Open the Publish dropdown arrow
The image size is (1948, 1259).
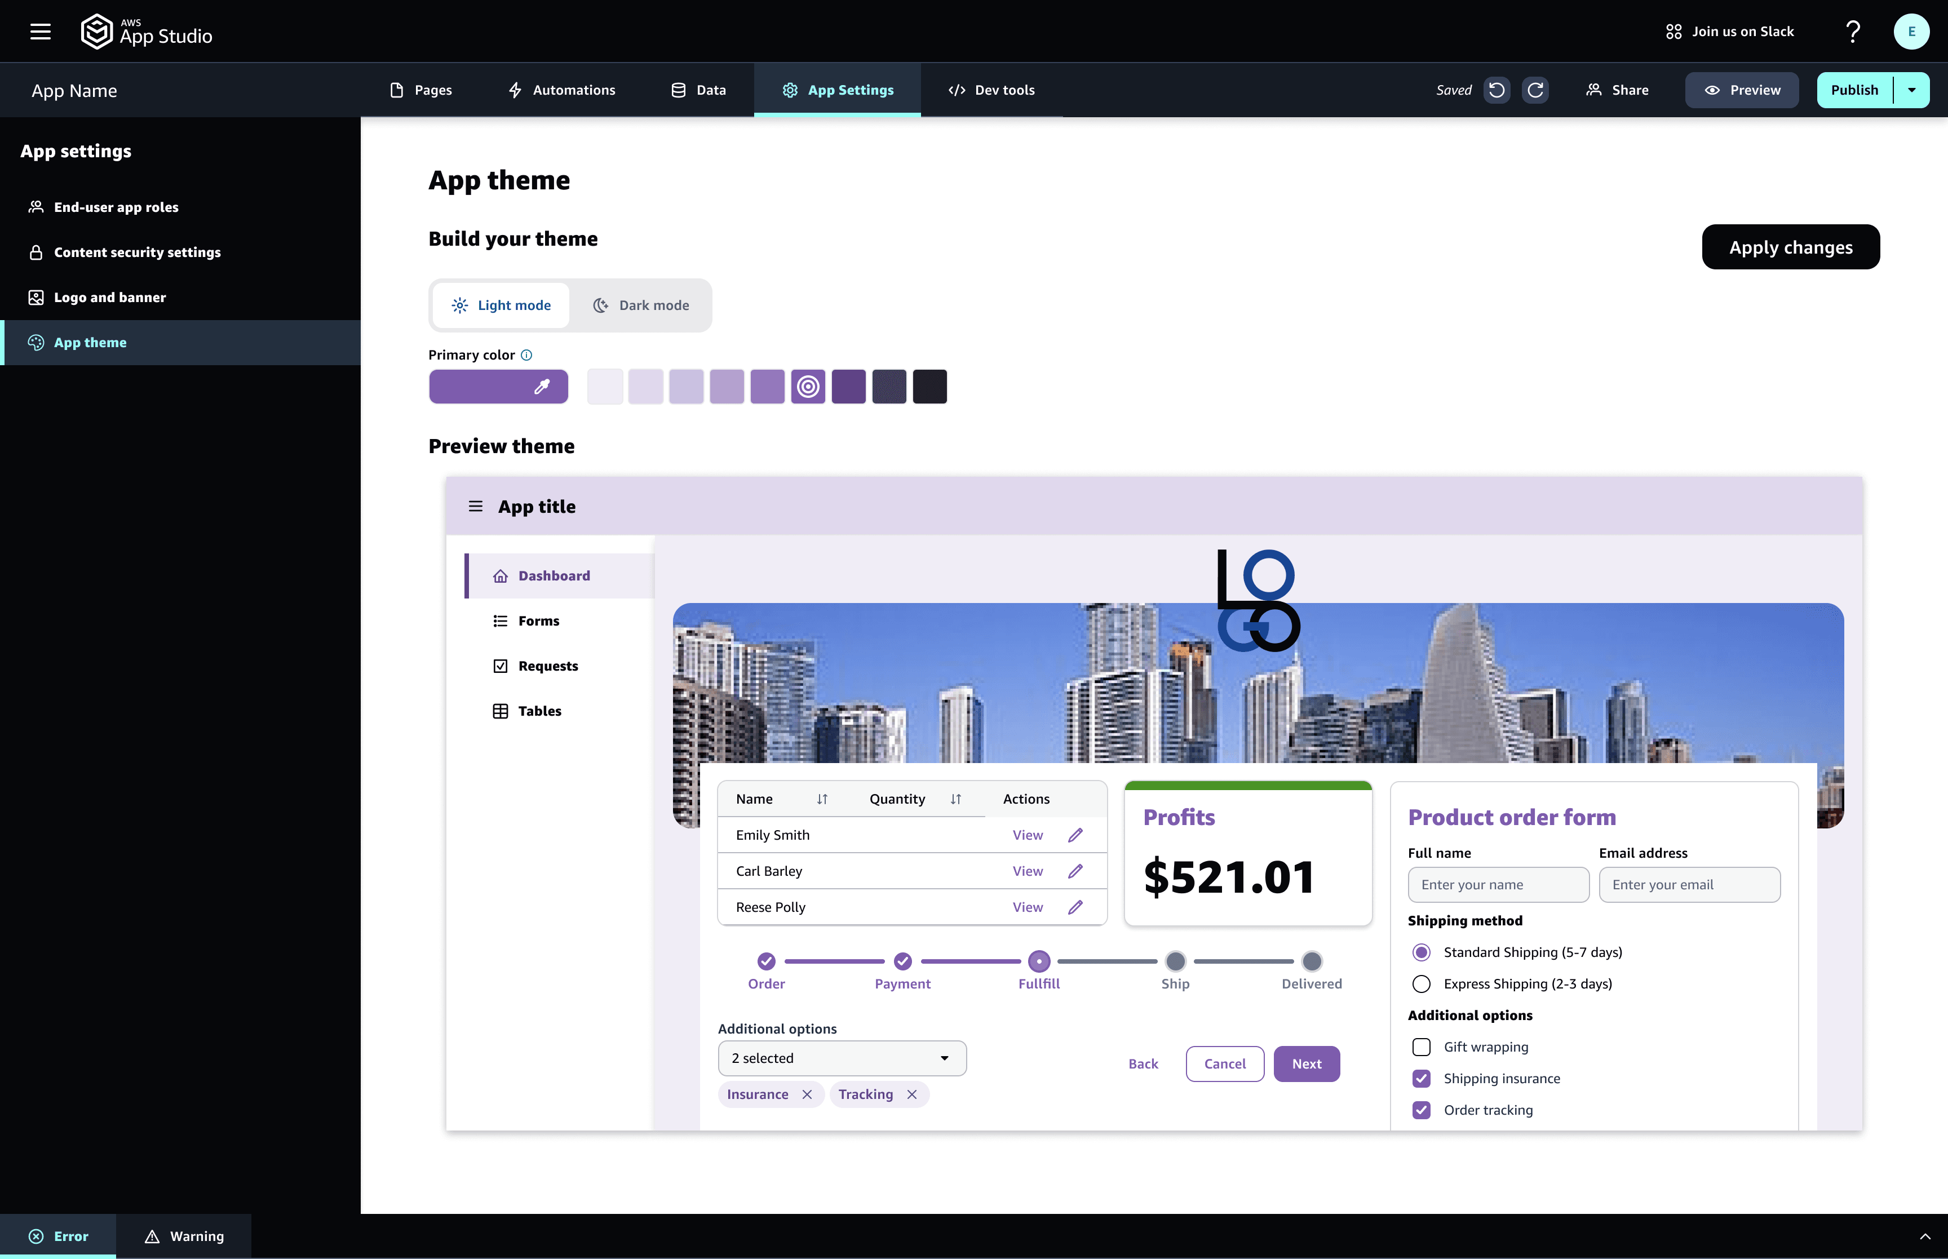pos(1912,90)
